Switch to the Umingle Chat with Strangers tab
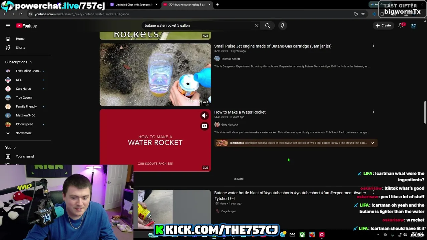Viewport: 427px width, 240px height. (x=133, y=5)
